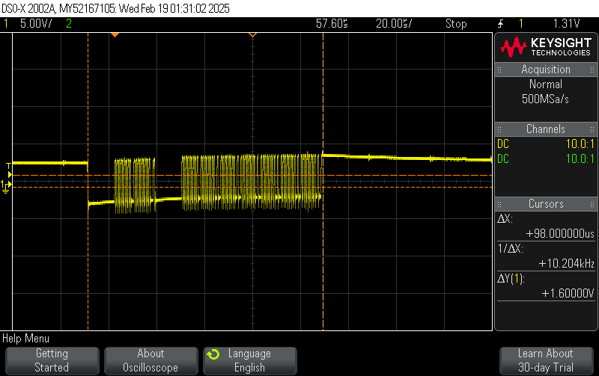
Task: Click the rising edge trigger slope icon
Action: (x=500, y=24)
